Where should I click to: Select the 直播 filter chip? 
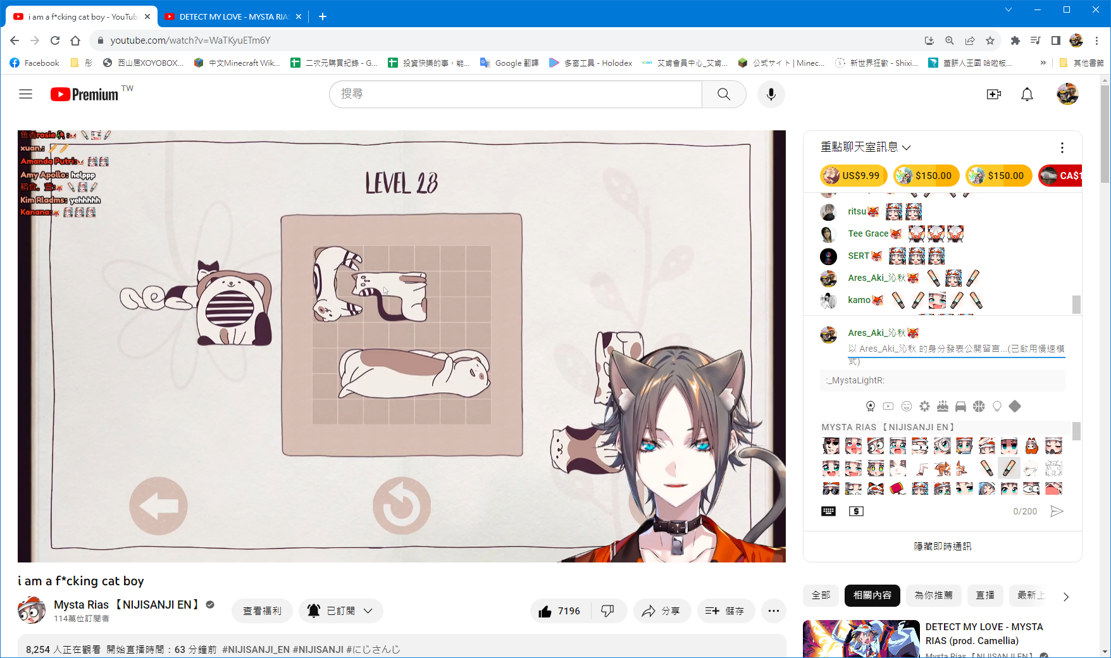(x=985, y=595)
